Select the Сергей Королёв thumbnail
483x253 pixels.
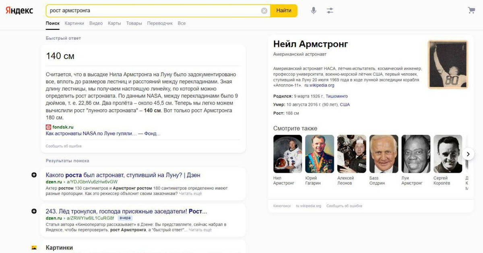tap(448, 154)
